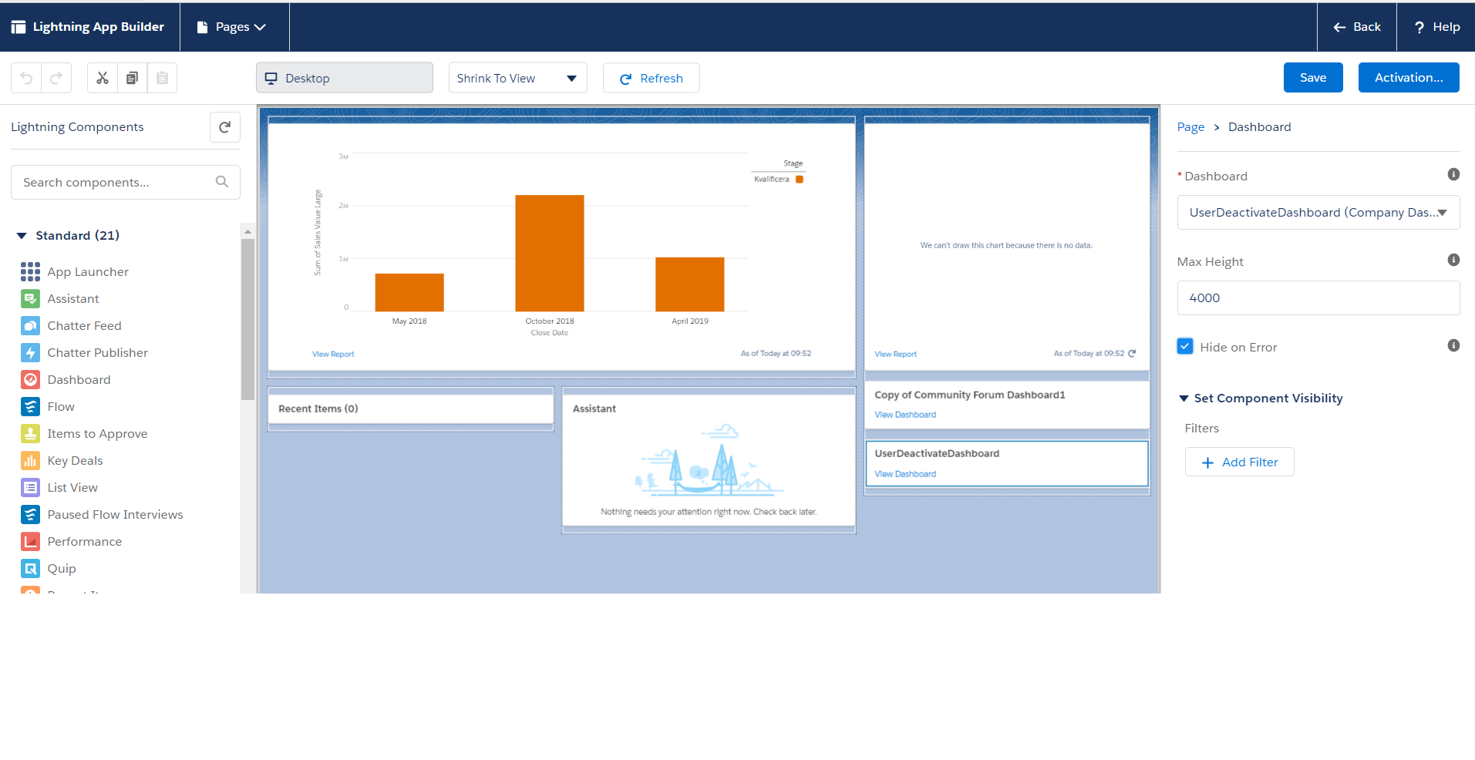
Task: Open the Shrink To View dropdown
Action: coord(517,78)
